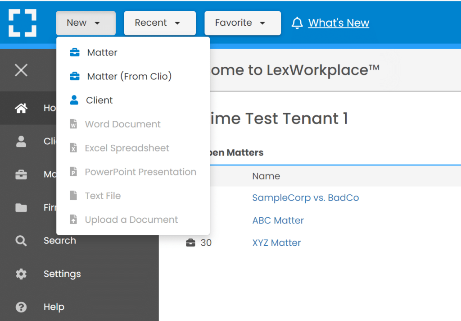Open the Home icon in the sidebar
This screenshot has width=461, height=321.
21,108
